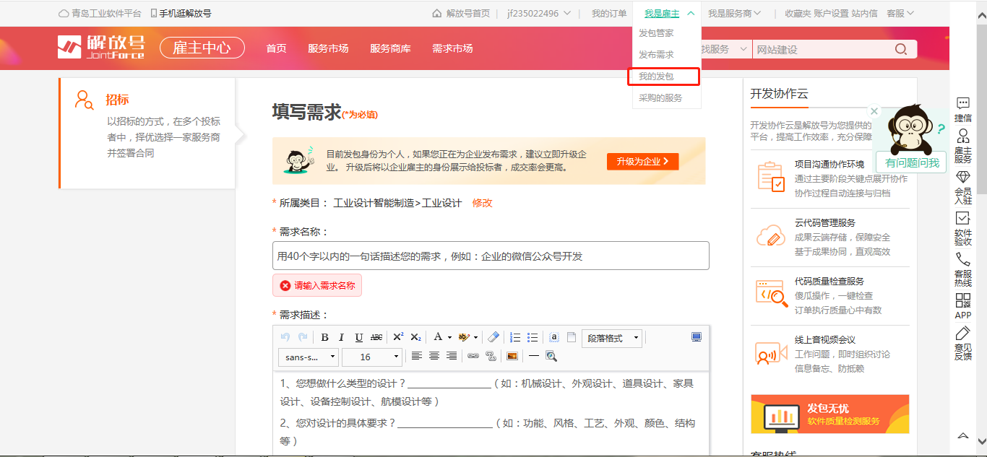
Task: Toggle bold formatting in the editor
Action: (x=324, y=338)
